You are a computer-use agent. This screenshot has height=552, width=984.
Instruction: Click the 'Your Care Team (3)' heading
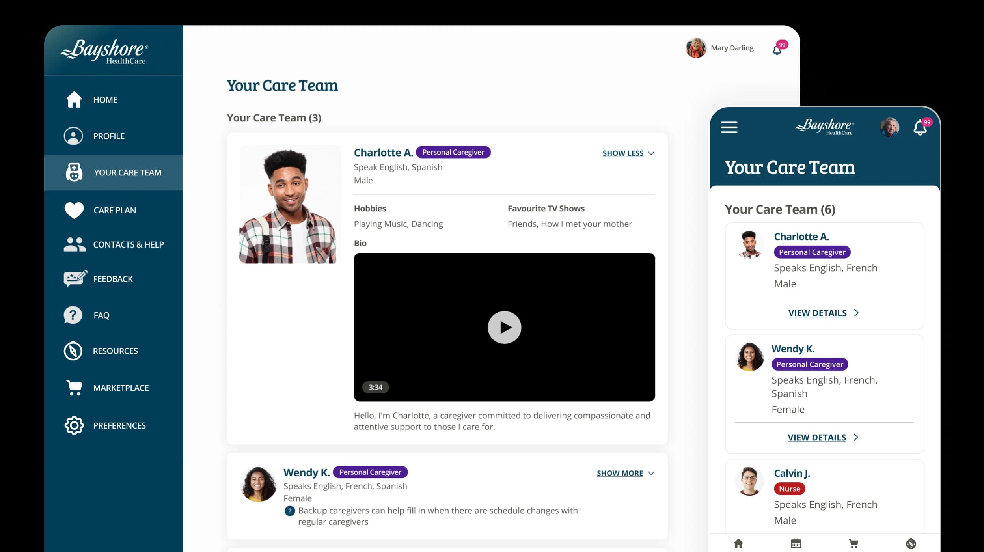click(274, 118)
